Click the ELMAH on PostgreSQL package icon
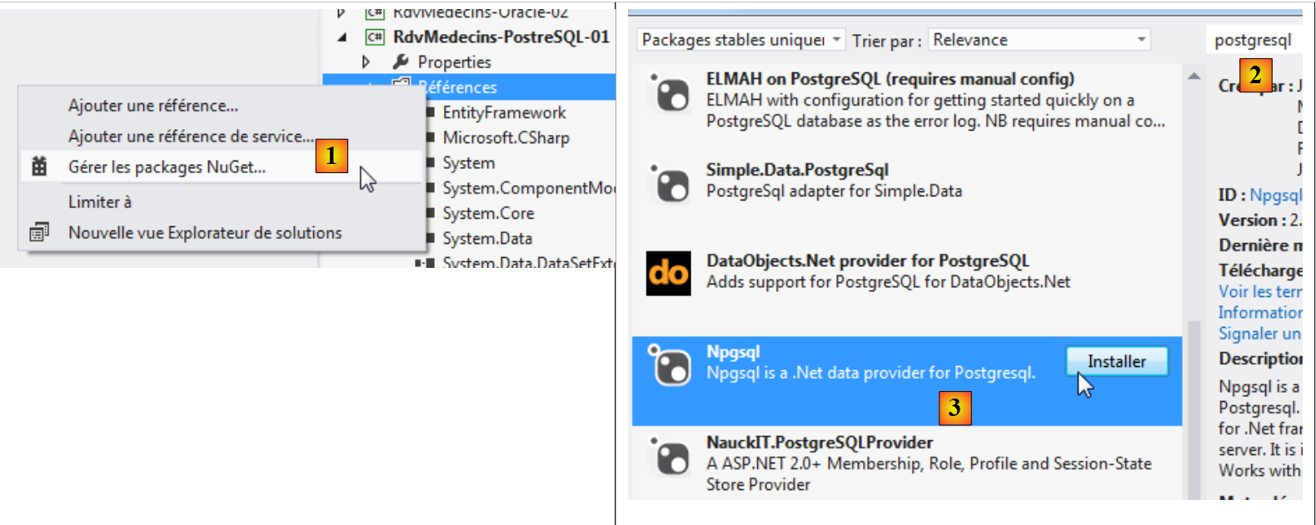This screenshot has width=1316, height=525. (670, 92)
